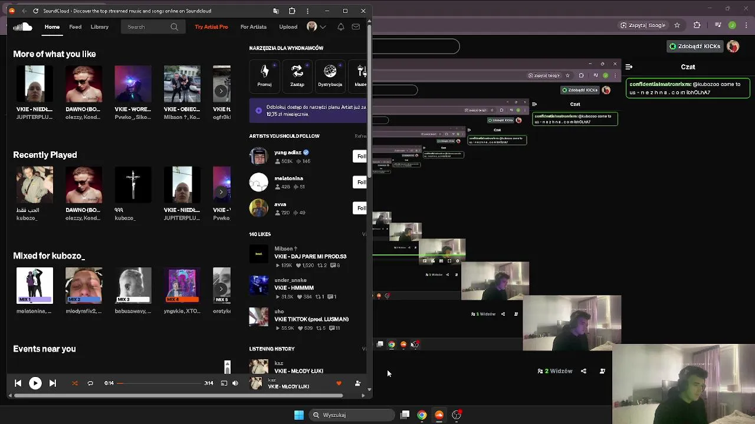755x424 pixels.
Task: Open the For Artists menu item
Action: click(x=254, y=27)
